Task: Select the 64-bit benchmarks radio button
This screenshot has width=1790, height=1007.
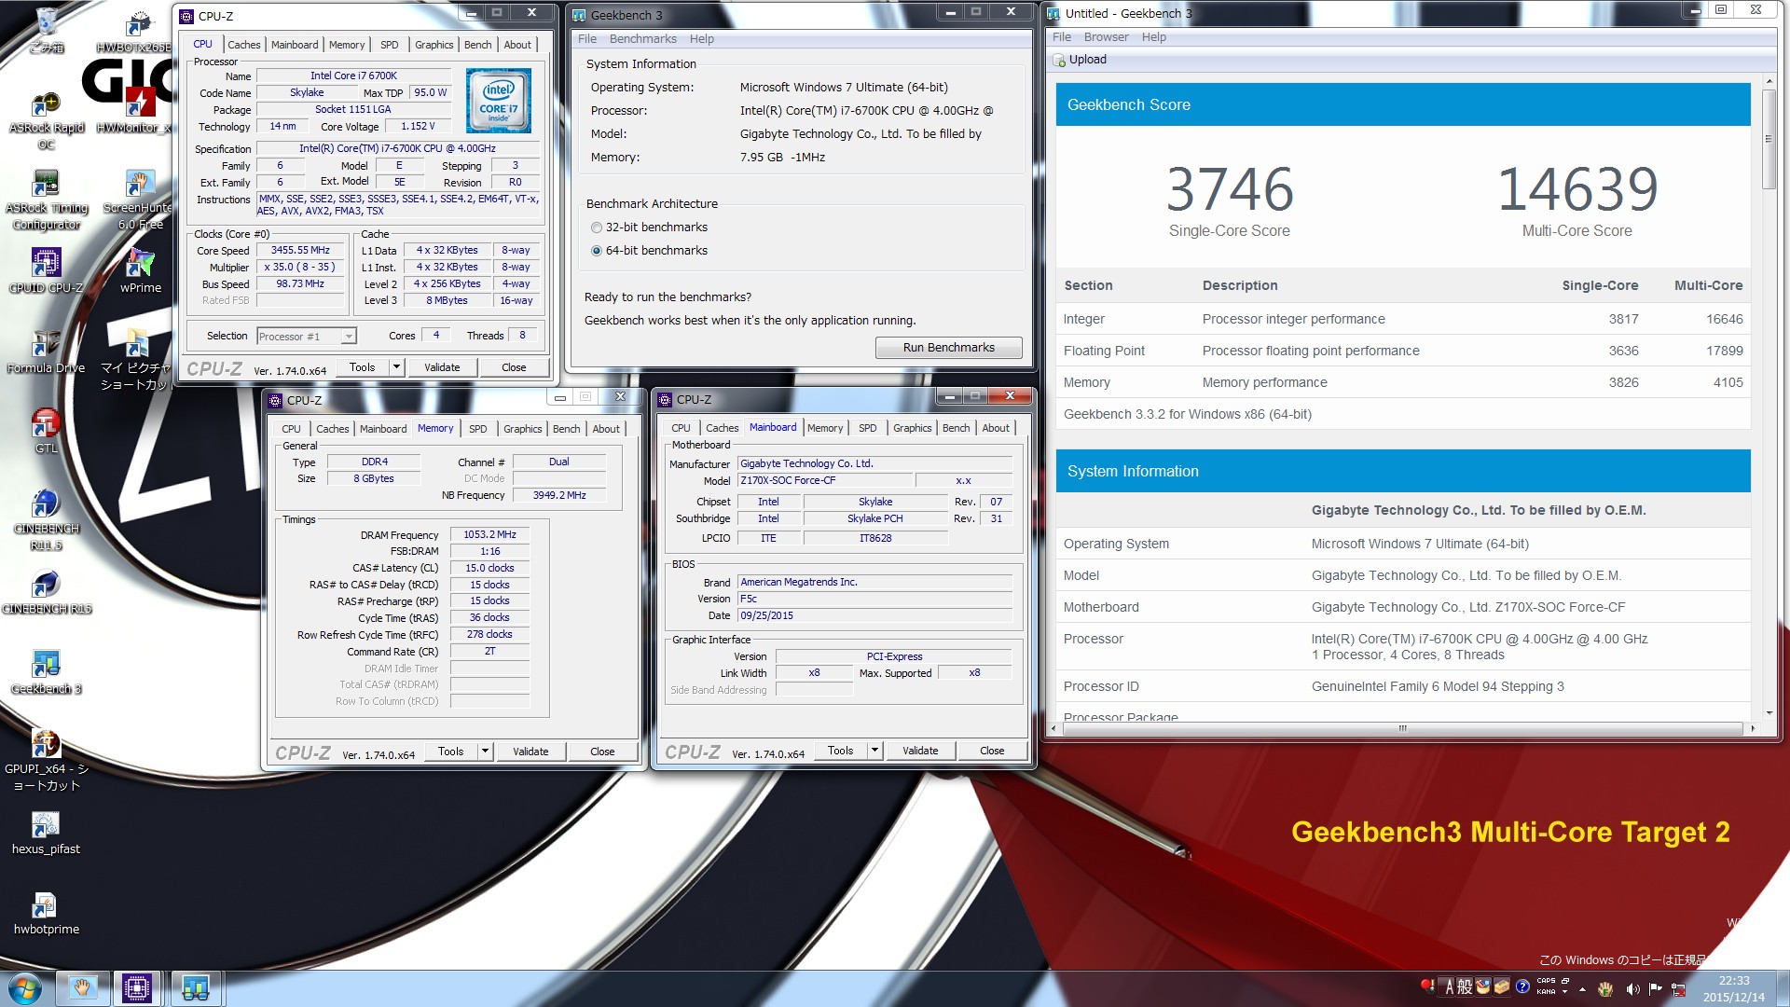Action: pos(597,251)
